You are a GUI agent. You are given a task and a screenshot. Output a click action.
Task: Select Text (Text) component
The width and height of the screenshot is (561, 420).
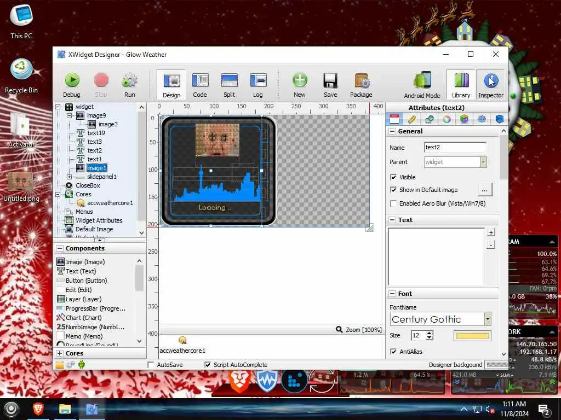pos(77,271)
